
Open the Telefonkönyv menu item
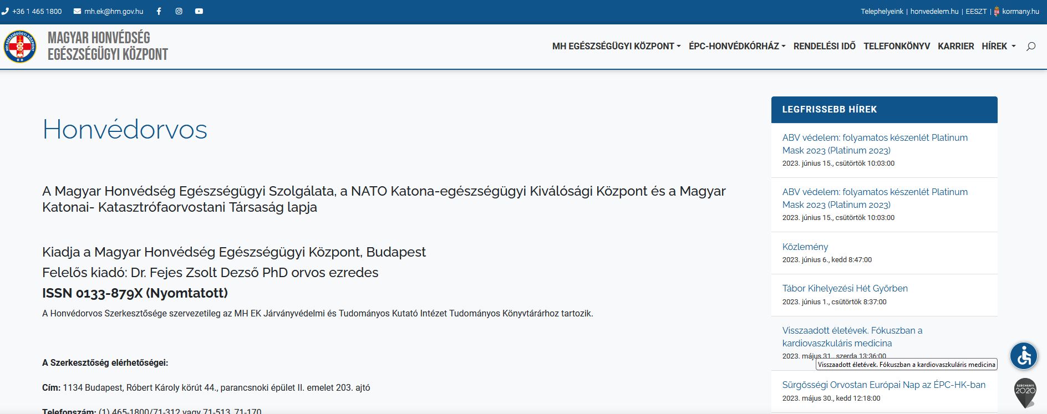[x=897, y=47]
